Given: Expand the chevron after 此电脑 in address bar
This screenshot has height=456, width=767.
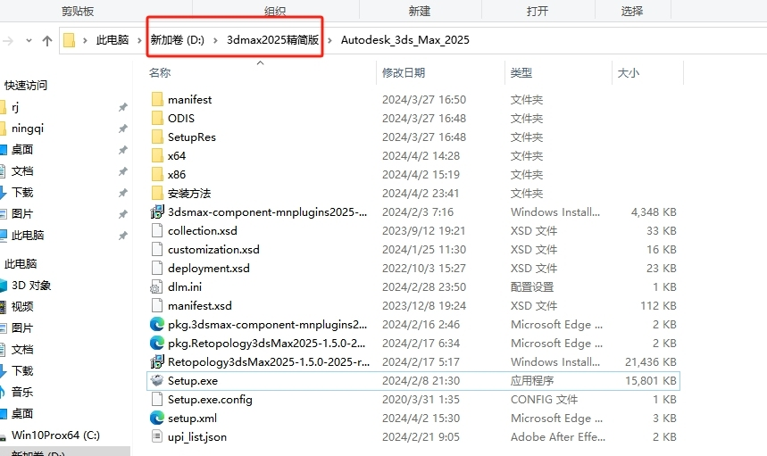Looking at the screenshot, I should (x=139, y=40).
